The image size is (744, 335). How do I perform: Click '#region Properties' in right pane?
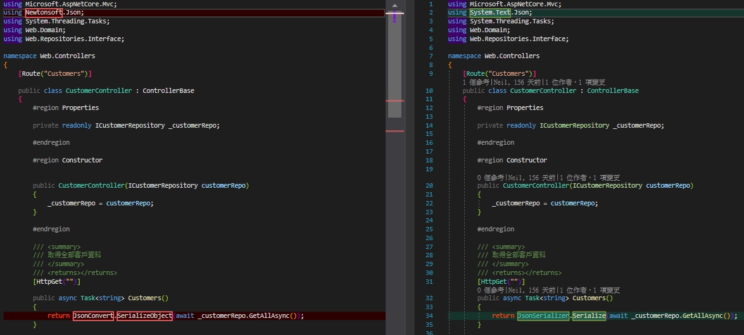[510, 108]
